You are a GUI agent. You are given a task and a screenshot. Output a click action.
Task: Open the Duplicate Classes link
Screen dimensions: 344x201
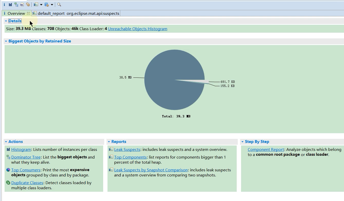[27, 183]
